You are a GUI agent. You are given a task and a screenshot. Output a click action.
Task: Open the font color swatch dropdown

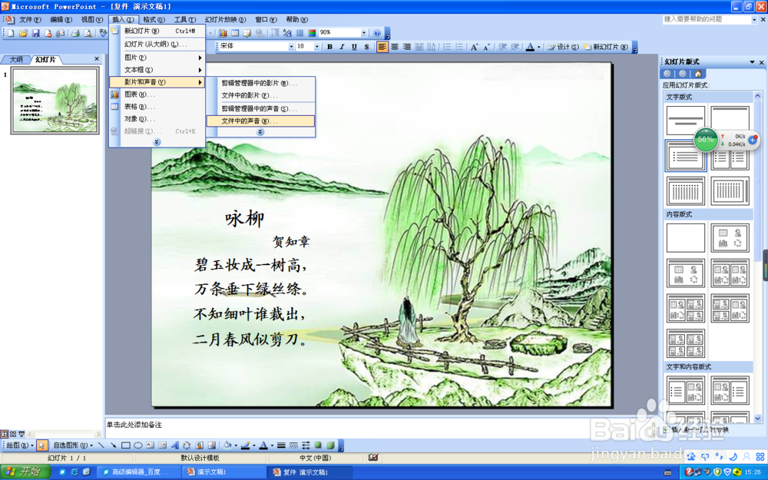click(x=539, y=46)
